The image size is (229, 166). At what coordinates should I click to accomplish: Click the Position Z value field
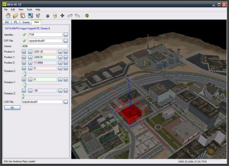(x=45, y=63)
